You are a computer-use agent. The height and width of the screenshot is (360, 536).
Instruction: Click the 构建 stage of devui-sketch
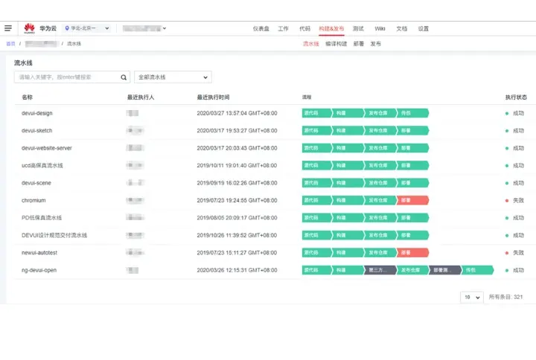(x=348, y=130)
